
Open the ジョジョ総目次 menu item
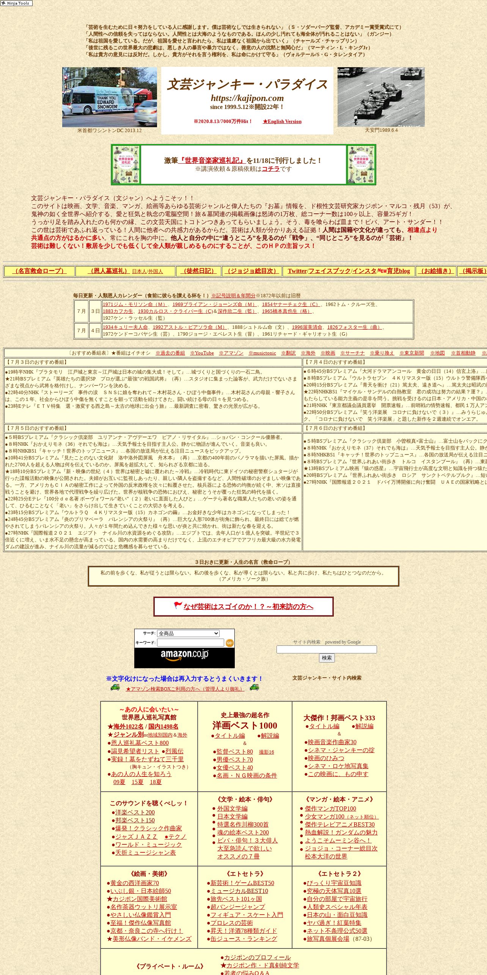pyautogui.click(x=252, y=271)
